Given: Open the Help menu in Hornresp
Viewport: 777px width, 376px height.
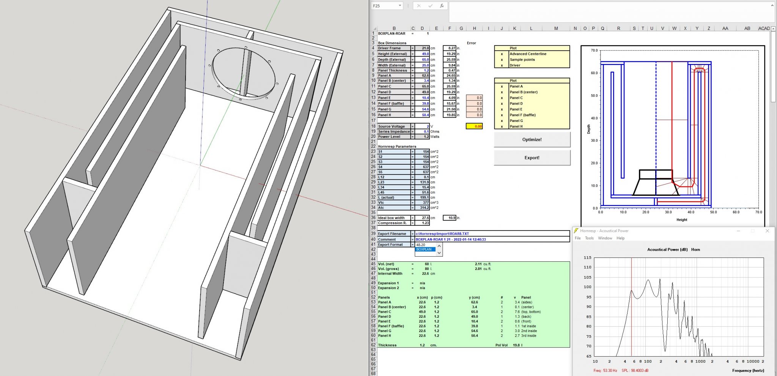Looking at the screenshot, I should coord(620,238).
